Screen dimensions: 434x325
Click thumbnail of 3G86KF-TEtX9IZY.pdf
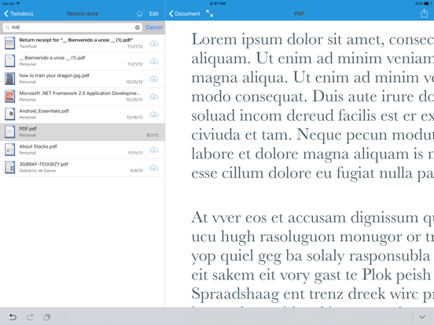[x=9, y=167]
